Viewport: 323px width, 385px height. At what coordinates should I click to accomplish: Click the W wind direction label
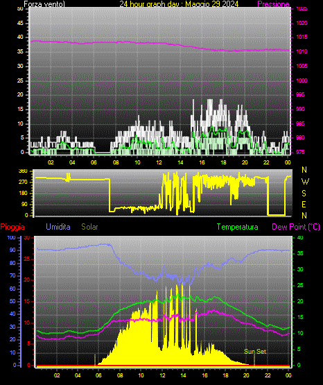[x=305, y=182]
